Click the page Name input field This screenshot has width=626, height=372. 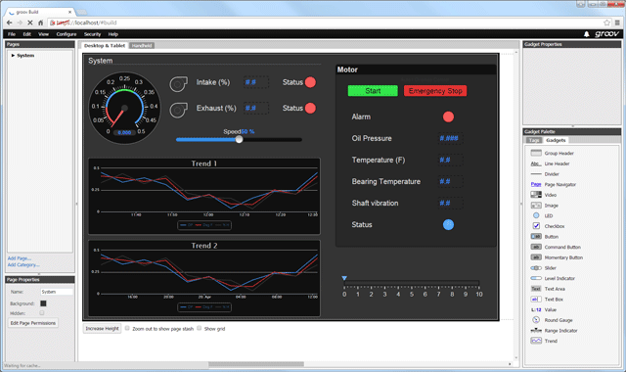57,292
